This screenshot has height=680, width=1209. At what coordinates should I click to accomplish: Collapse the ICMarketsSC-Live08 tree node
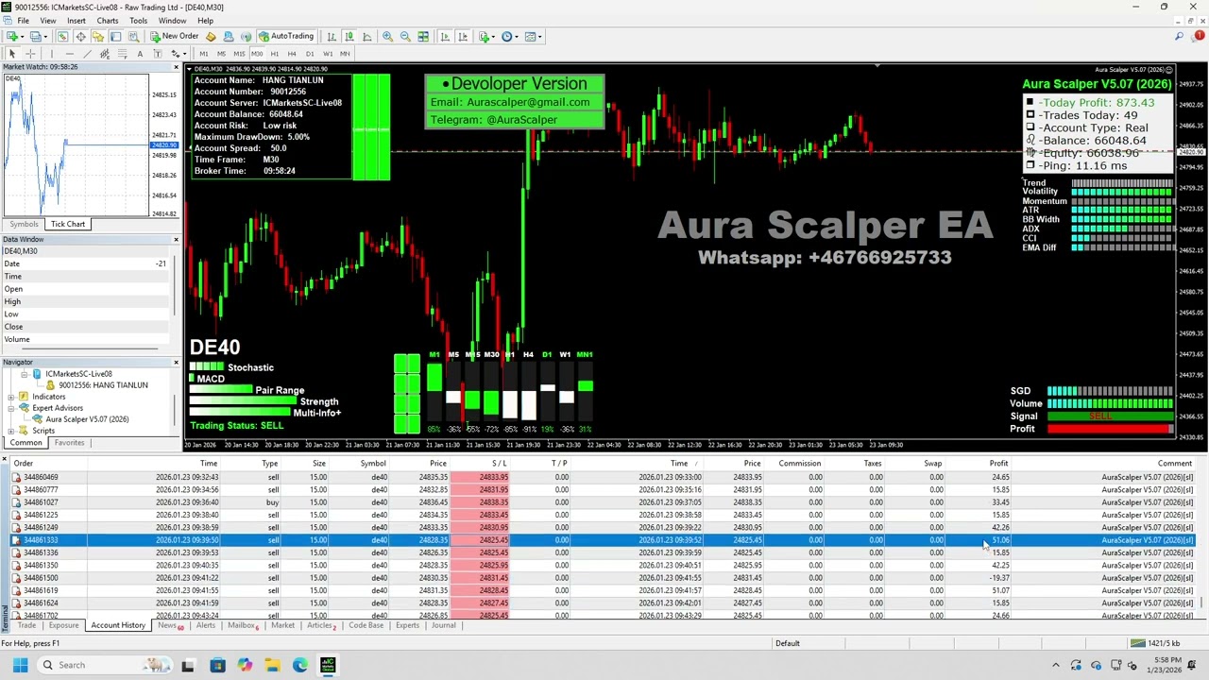(24, 374)
